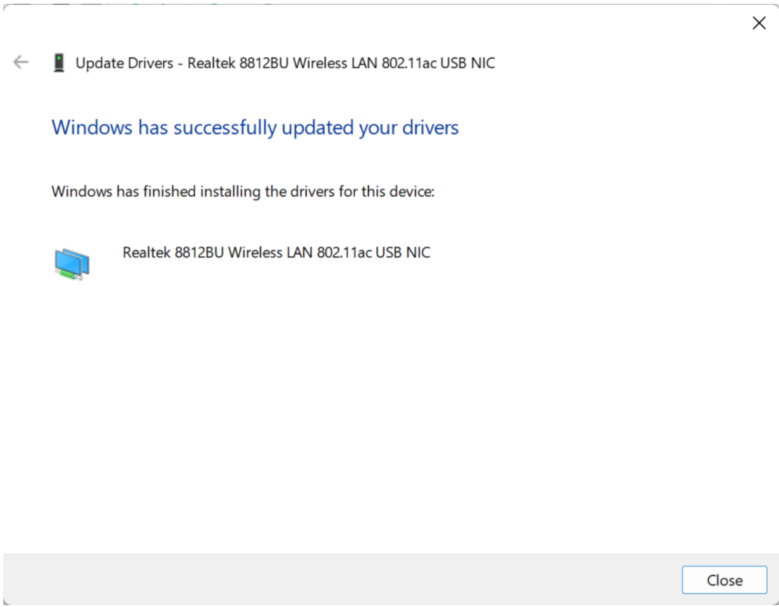Select the device name beside the network icon

pos(276,252)
